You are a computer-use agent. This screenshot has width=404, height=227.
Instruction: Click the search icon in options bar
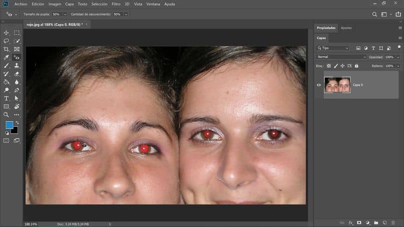[374, 15]
